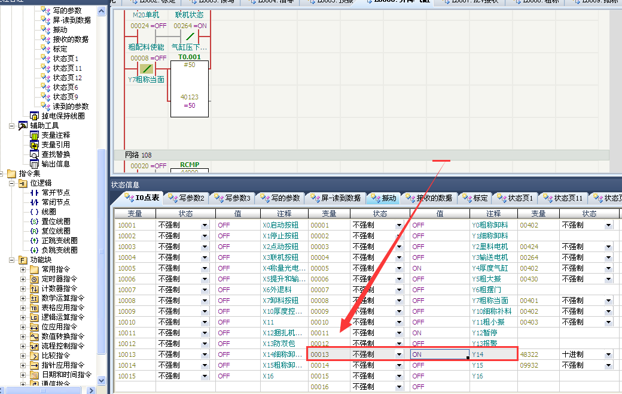Open force-state dropdown for variable 10001
622x394 pixels.
click(x=205, y=225)
